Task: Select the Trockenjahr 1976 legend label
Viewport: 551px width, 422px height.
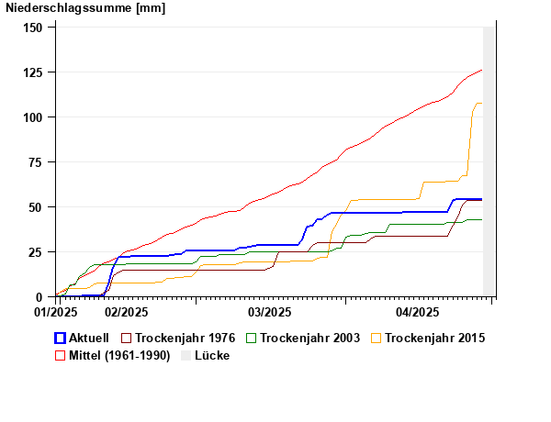Action: point(186,339)
